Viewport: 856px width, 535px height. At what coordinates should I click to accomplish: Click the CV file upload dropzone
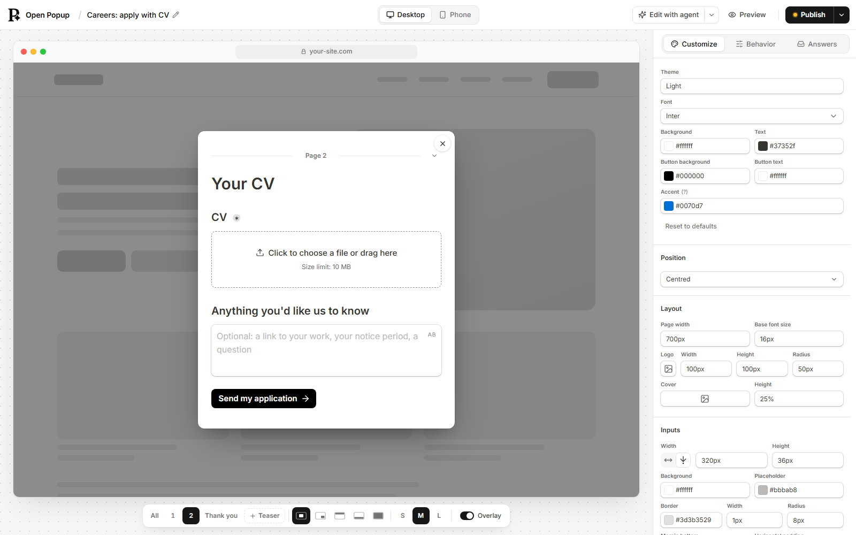(326, 259)
